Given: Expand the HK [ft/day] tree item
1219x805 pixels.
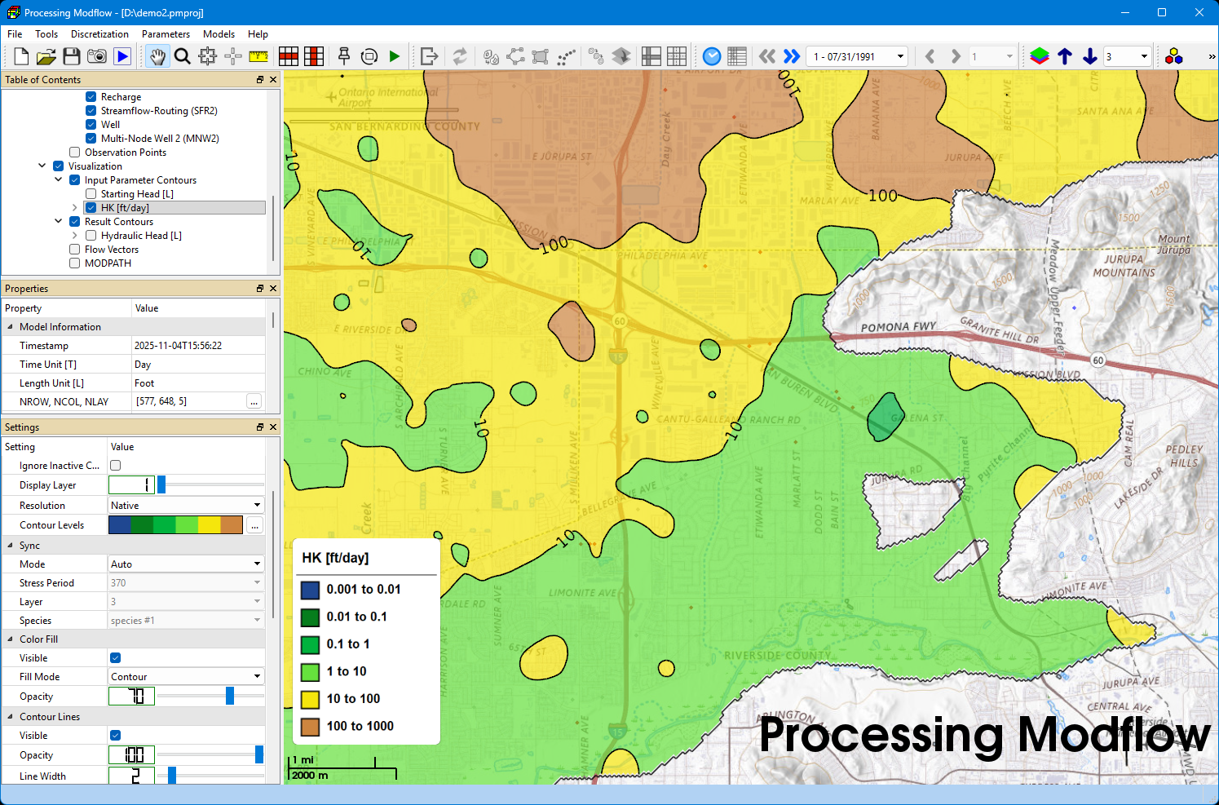Looking at the screenshot, I should click(75, 208).
